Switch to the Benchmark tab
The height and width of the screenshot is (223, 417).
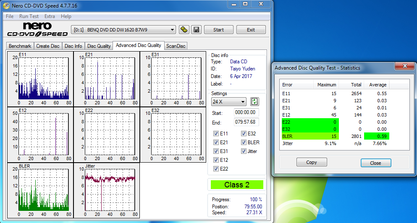(x=20, y=46)
